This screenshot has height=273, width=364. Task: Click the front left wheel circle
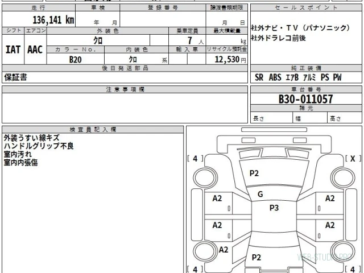click(205, 177)
